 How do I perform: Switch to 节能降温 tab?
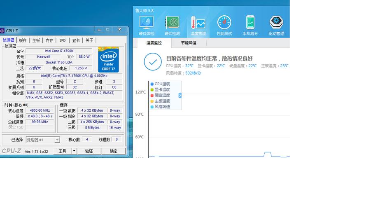(x=189, y=43)
